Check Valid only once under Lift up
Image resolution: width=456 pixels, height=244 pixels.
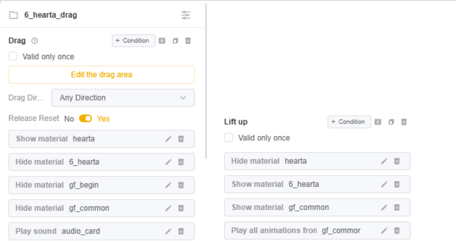pos(229,137)
